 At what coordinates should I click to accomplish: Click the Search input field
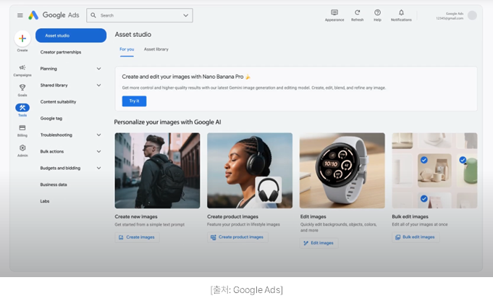coord(138,15)
